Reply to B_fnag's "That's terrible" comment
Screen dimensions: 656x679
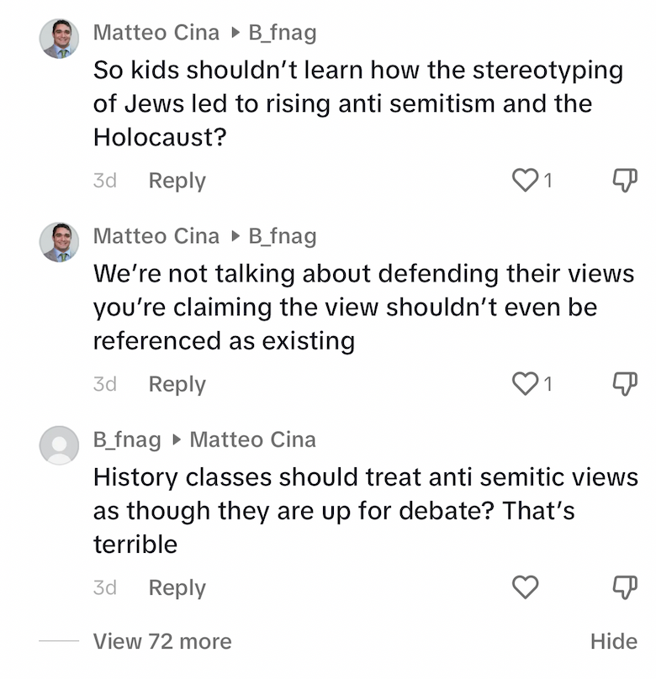pyautogui.click(x=177, y=588)
